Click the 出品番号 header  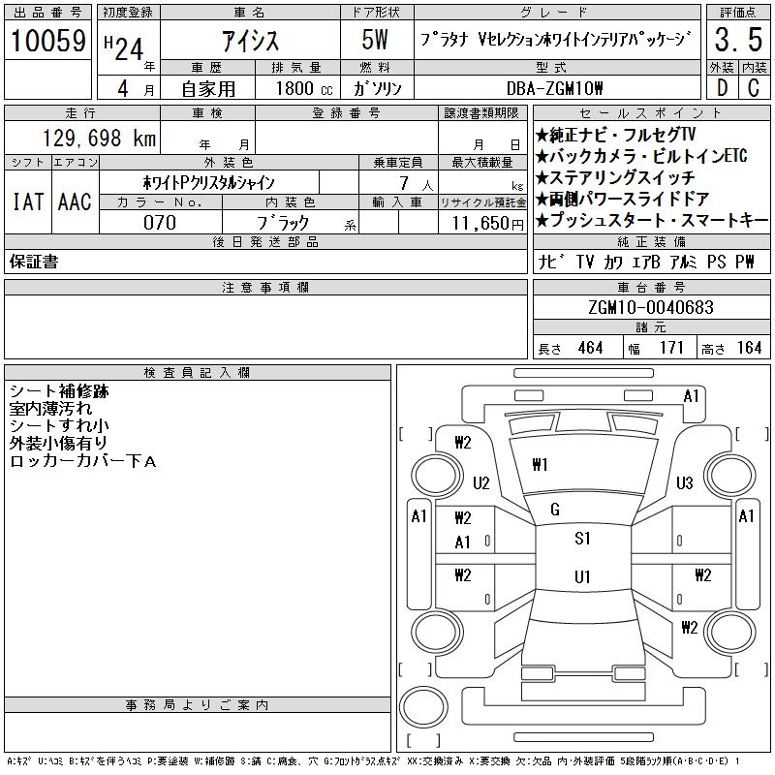(47, 13)
